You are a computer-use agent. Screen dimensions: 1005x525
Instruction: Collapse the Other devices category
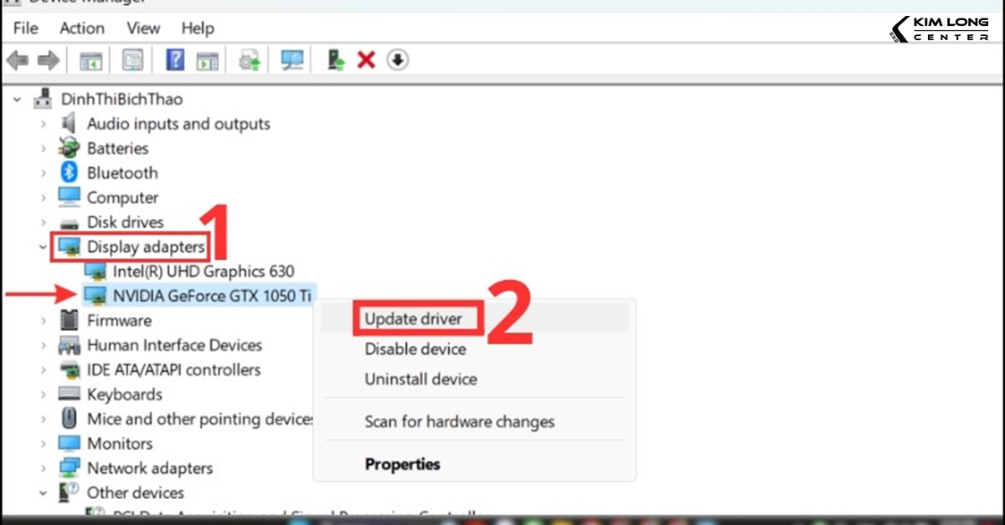(43, 492)
